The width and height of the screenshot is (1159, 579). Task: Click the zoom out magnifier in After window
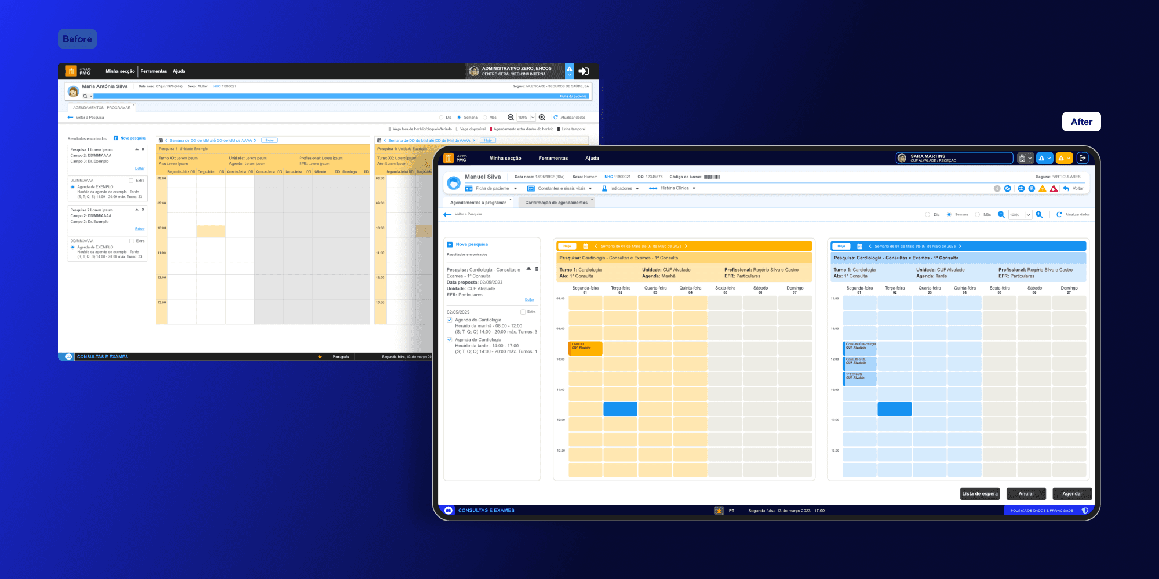[1001, 215]
